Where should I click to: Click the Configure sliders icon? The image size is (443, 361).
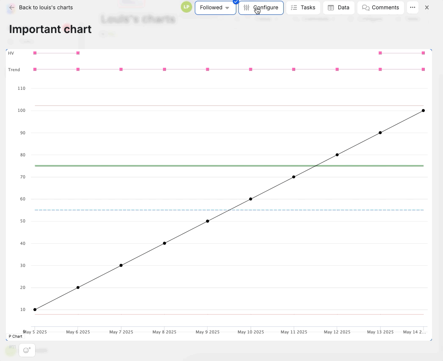(246, 8)
